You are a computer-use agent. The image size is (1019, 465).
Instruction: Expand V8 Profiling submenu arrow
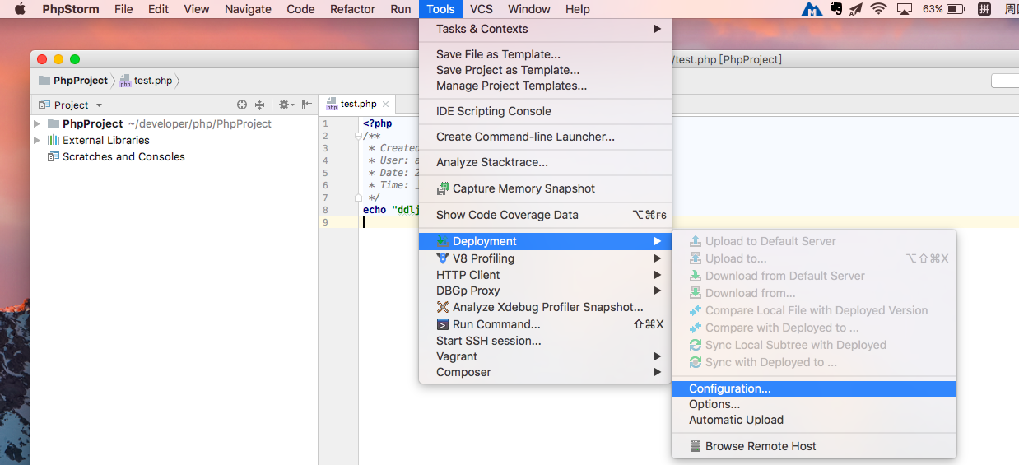pos(658,258)
